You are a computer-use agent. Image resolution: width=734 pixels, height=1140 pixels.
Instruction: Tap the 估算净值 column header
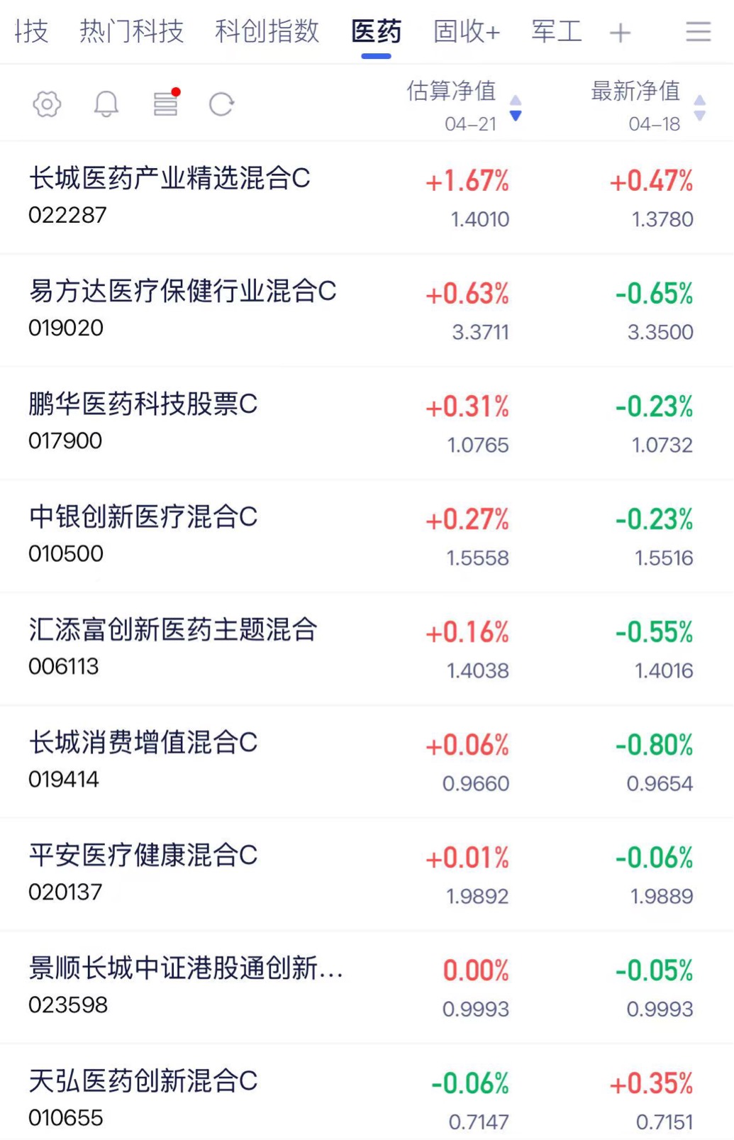click(x=451, y=92)
